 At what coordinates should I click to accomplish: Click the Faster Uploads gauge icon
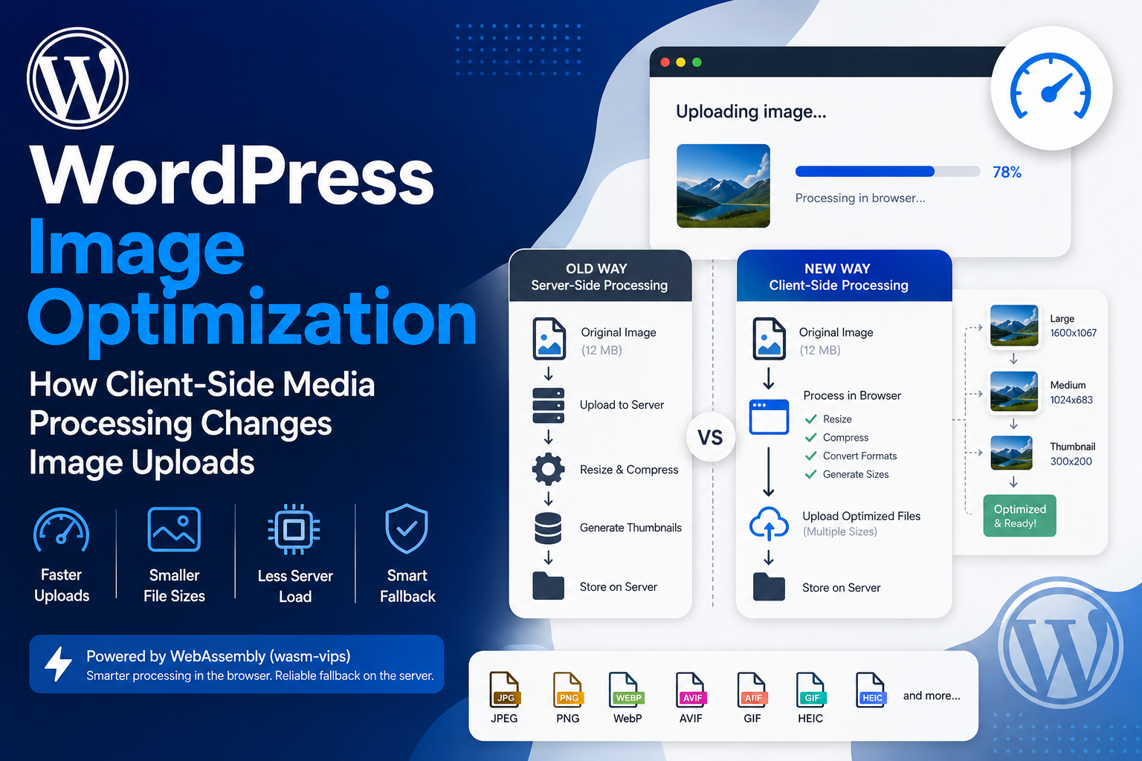[62, 530]
